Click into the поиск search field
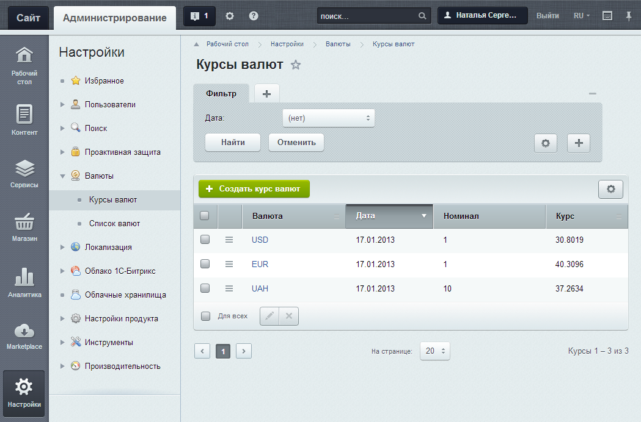This screenshot has width=641, height=422. [x=367, y=16]
